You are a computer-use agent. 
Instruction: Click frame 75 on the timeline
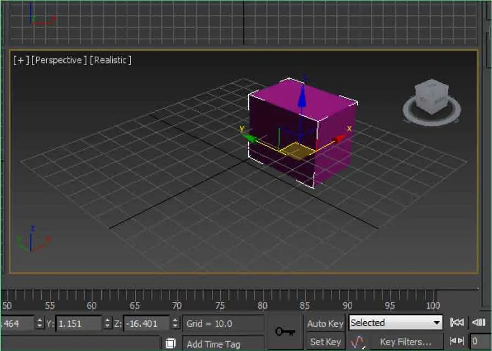[220, 305]
